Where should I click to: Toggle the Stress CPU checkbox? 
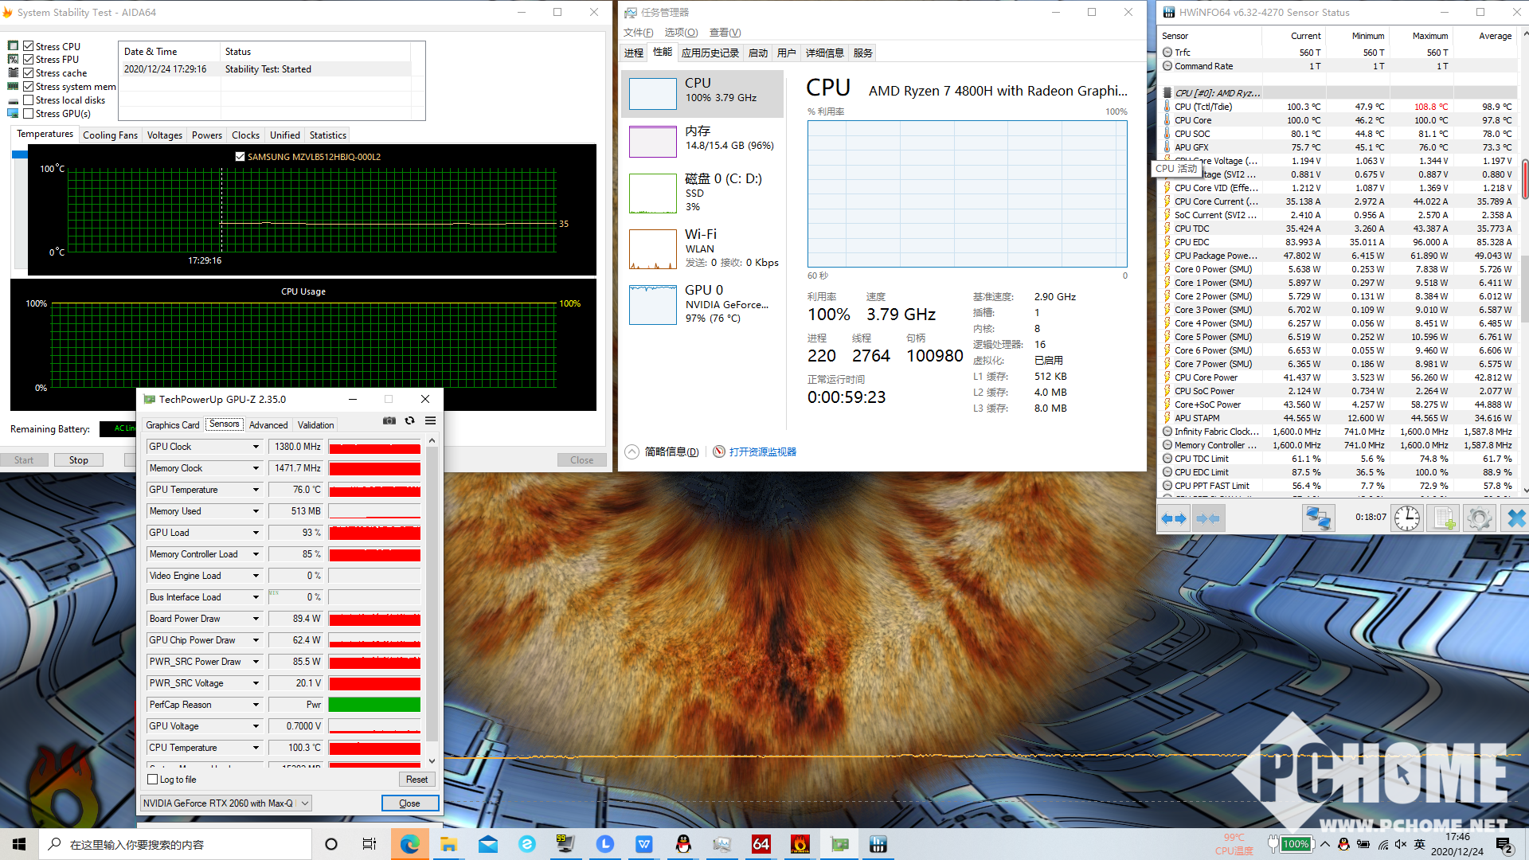click(29, 46)
